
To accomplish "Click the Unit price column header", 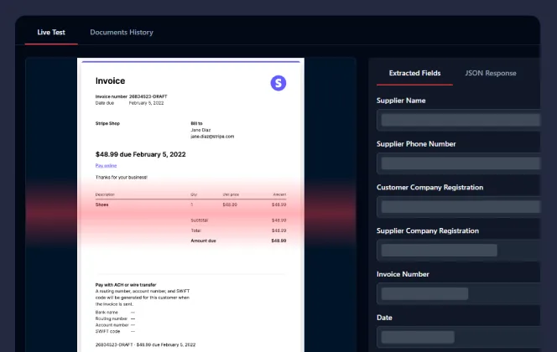I will (x=231, y=194).
